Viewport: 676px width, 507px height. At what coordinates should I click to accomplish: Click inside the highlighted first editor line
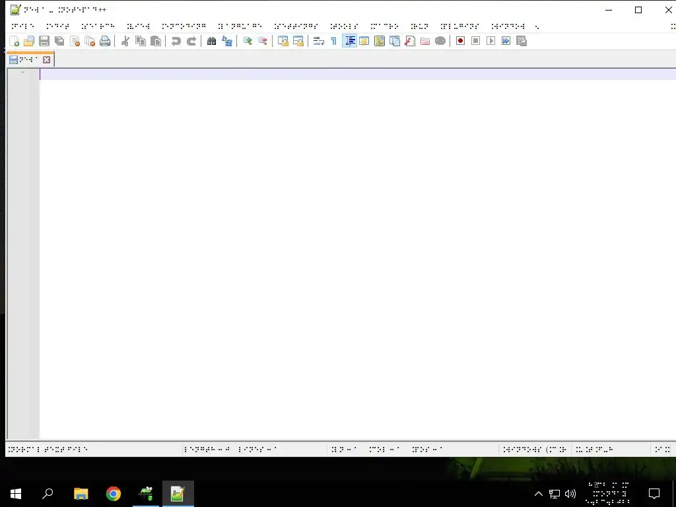point(357,74)
